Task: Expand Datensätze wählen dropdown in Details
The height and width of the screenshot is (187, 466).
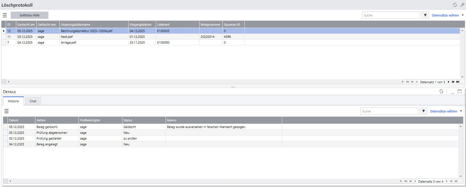Action: [x=446, y=111]
